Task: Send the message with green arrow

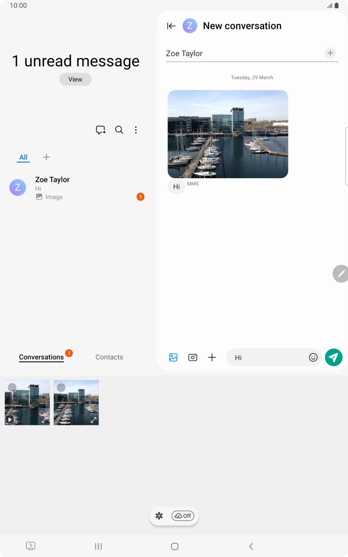Action: pyautogui.click(x=334, y=357)
